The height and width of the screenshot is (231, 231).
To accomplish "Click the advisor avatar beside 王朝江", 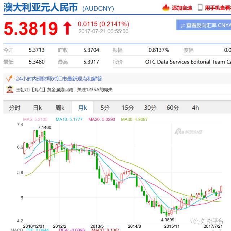I will pos(10,89).
